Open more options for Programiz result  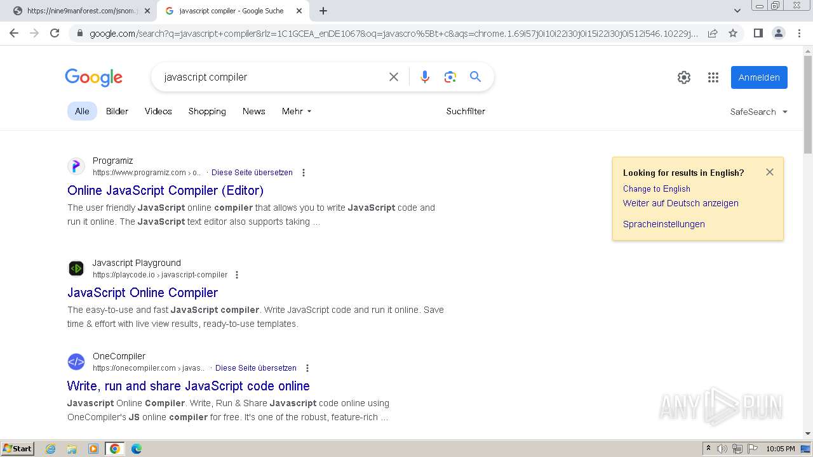(304, 173)
